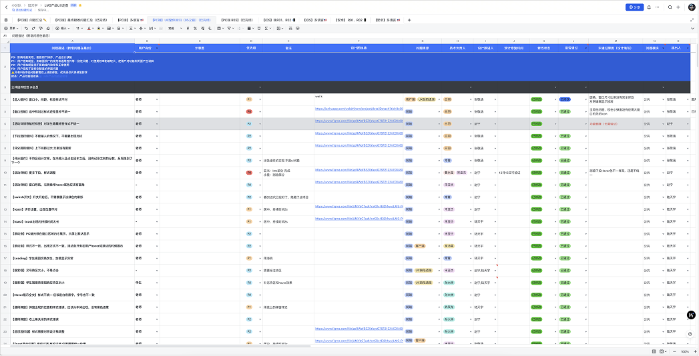This screenshot has width=699, height=356.
Task: Switch to the 【安卓】多语言 sheet tab
Action: point(387,20)
